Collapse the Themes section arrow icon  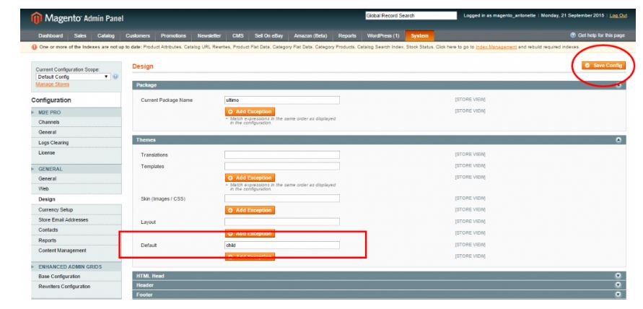pyautogui.click(x=618, y=139)
